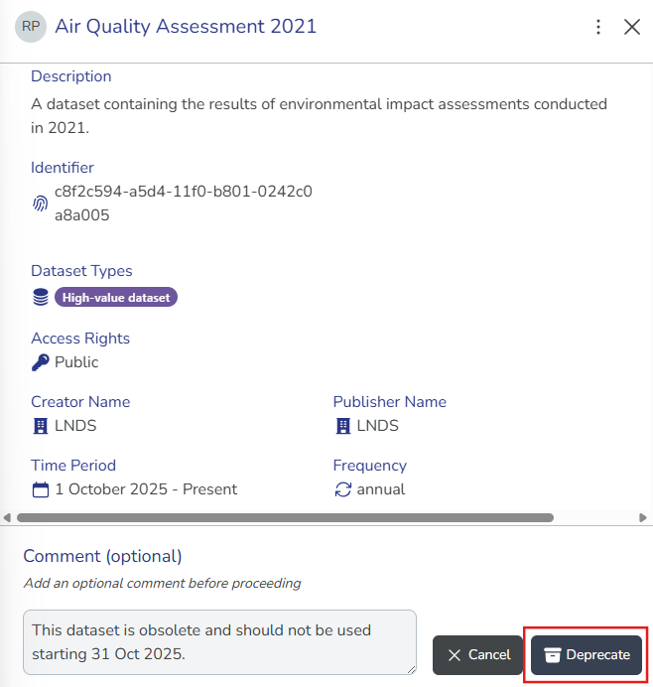Click the Access Rights key icon
The height and width of the screenshot is (687, 653).
point(41,362)
